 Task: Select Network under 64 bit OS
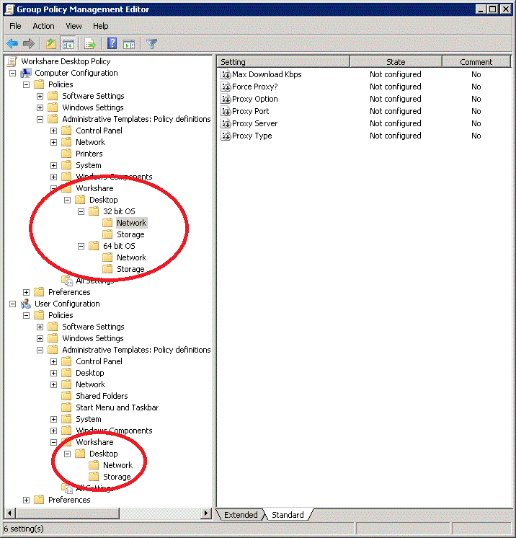132,257
